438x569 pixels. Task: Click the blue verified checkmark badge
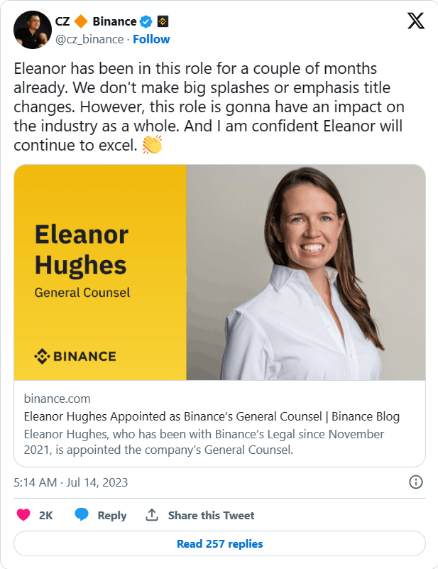click(x=146, y=22)
